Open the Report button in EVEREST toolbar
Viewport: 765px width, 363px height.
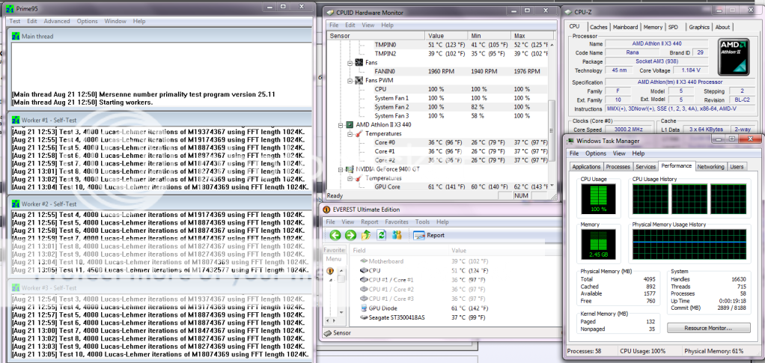[x=429, y=235]
